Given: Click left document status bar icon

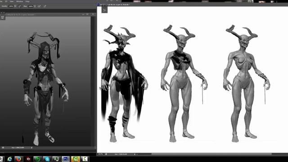Looking at the screenshot, I should pyautogui.click(x=3, y=148).
